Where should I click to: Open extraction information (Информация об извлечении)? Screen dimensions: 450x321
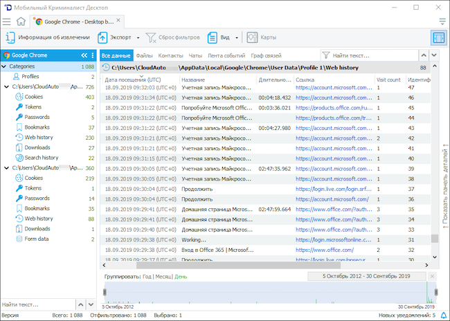tap(47, 37)
